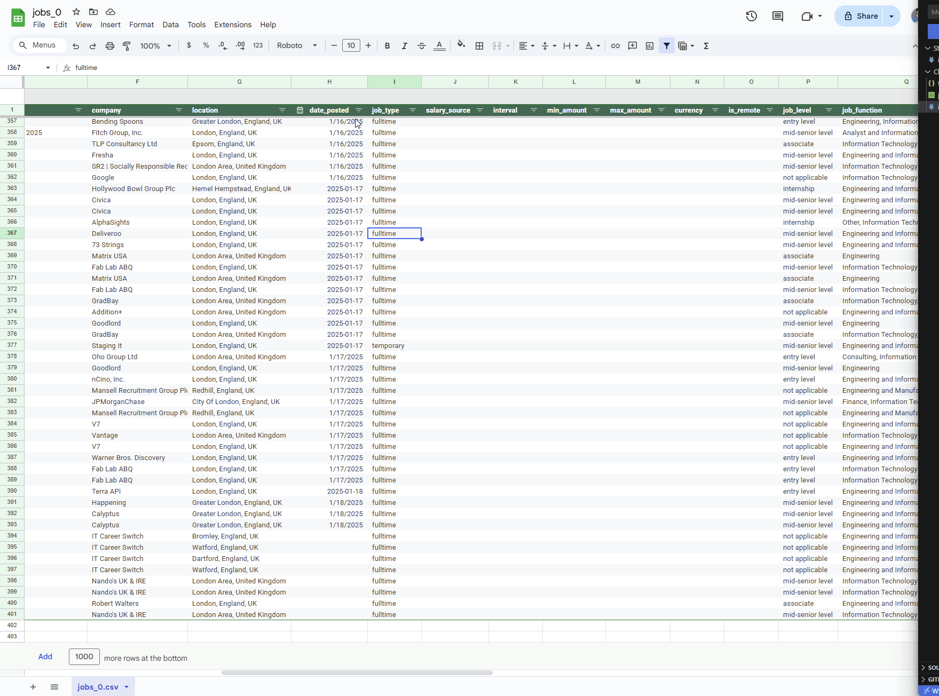Screen dimensions: 939x696
Task: Click the Share button
Action: pos(861,16)
